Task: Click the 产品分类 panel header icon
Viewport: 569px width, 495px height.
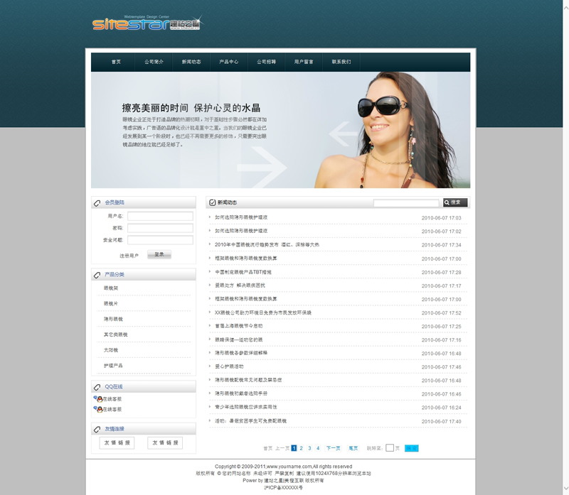Action: (x=97, y=275)
